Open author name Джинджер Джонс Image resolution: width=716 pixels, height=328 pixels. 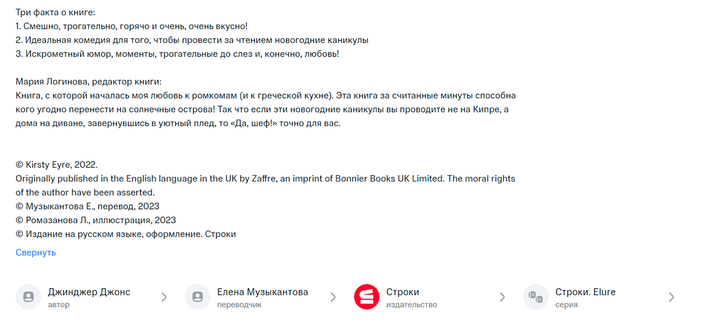click(89, 292)
